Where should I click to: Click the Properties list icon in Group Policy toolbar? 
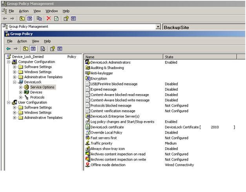click(x=43, y=49)
